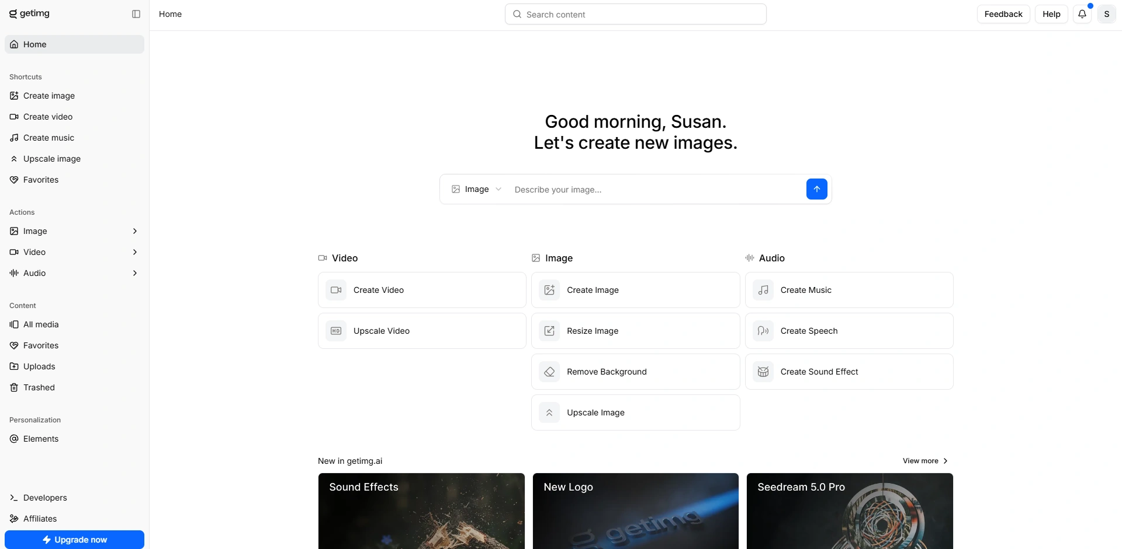The image size is (1122, 549).
Task: Click the New in getimg.ai heading
Action: point(350,461)
